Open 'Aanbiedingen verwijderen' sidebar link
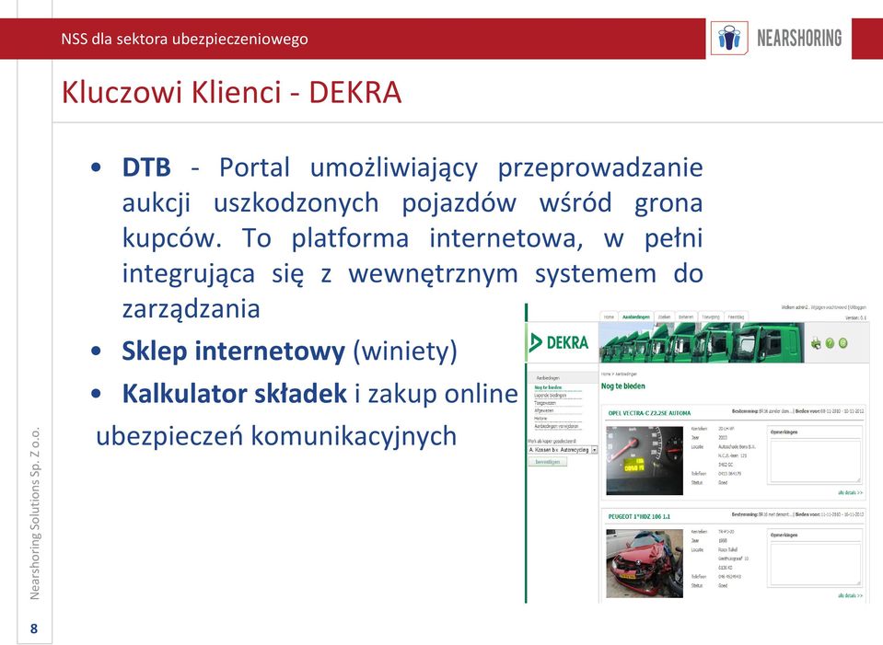This screenshot has height=645, width=883. pos(556,426)
